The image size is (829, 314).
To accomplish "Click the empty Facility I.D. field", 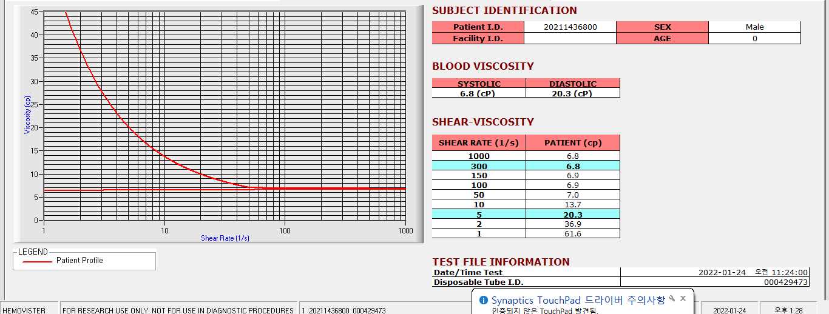I will pos(570,38).
